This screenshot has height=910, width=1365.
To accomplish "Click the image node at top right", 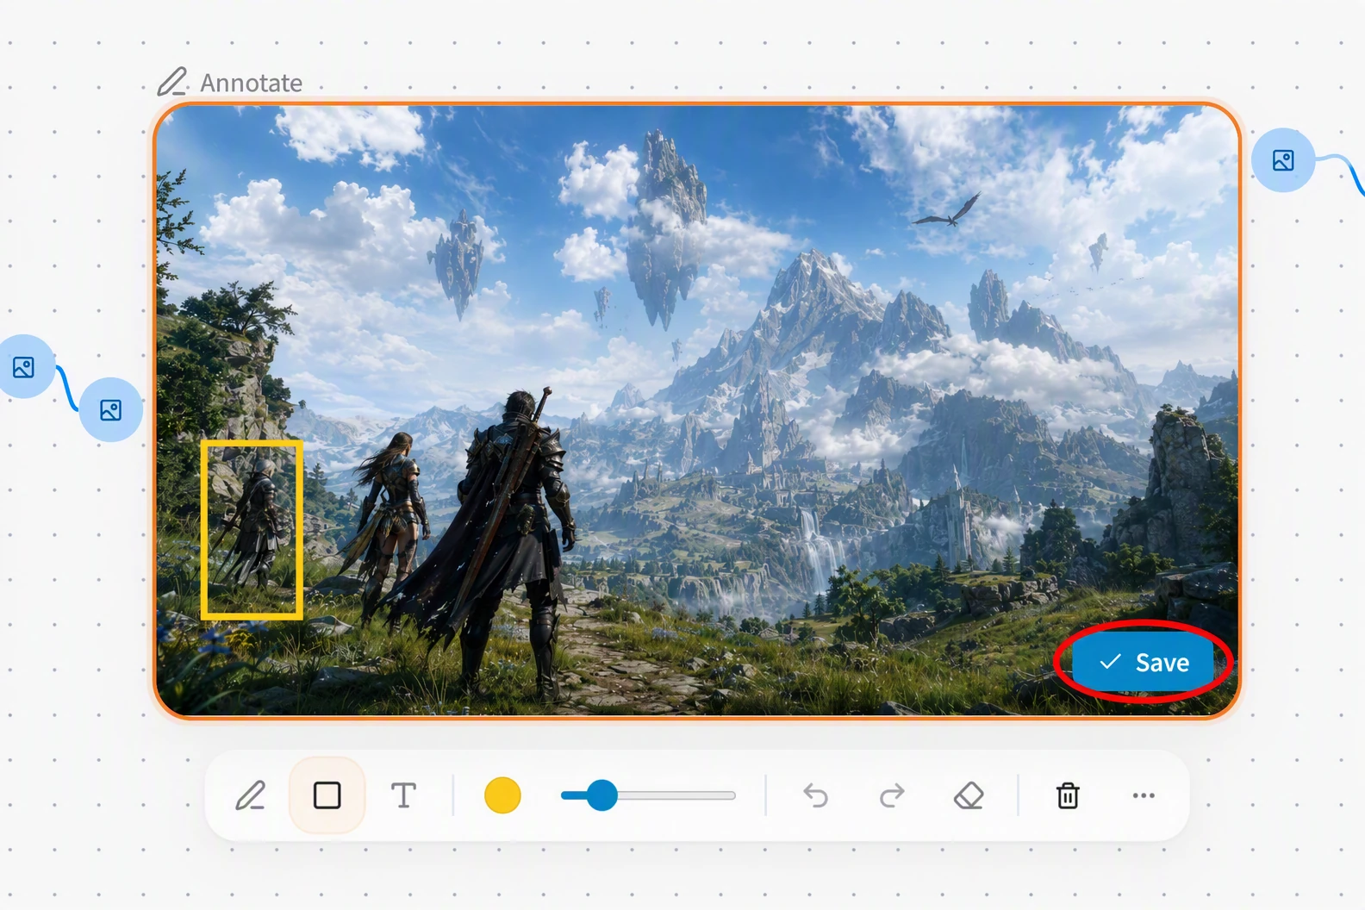I will 1283,160.
